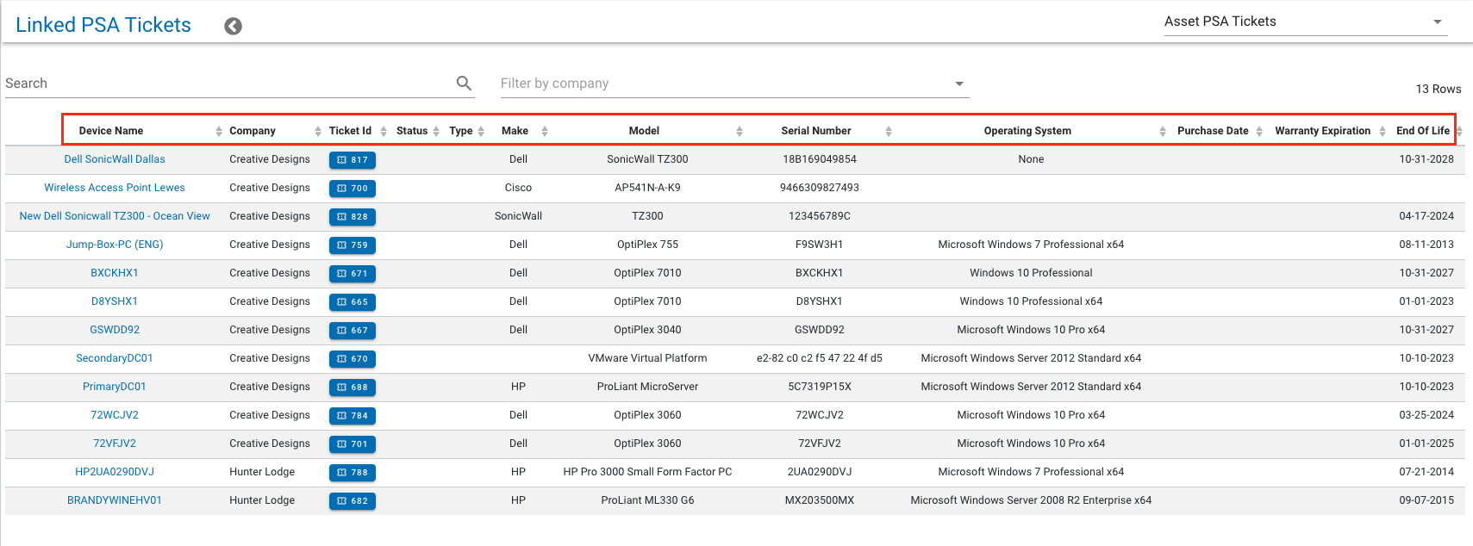Select VMware Virtual Platform model cell

(647, 358)
